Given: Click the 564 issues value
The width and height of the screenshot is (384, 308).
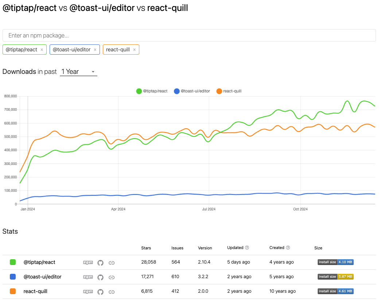Looking at the screenshot, I should pos(176,262).
